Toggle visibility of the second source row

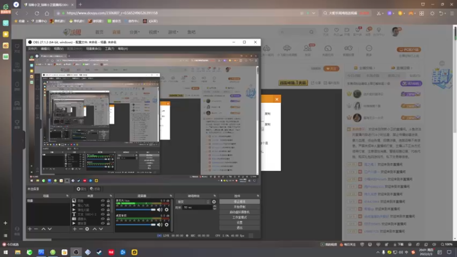pos(103,205)
